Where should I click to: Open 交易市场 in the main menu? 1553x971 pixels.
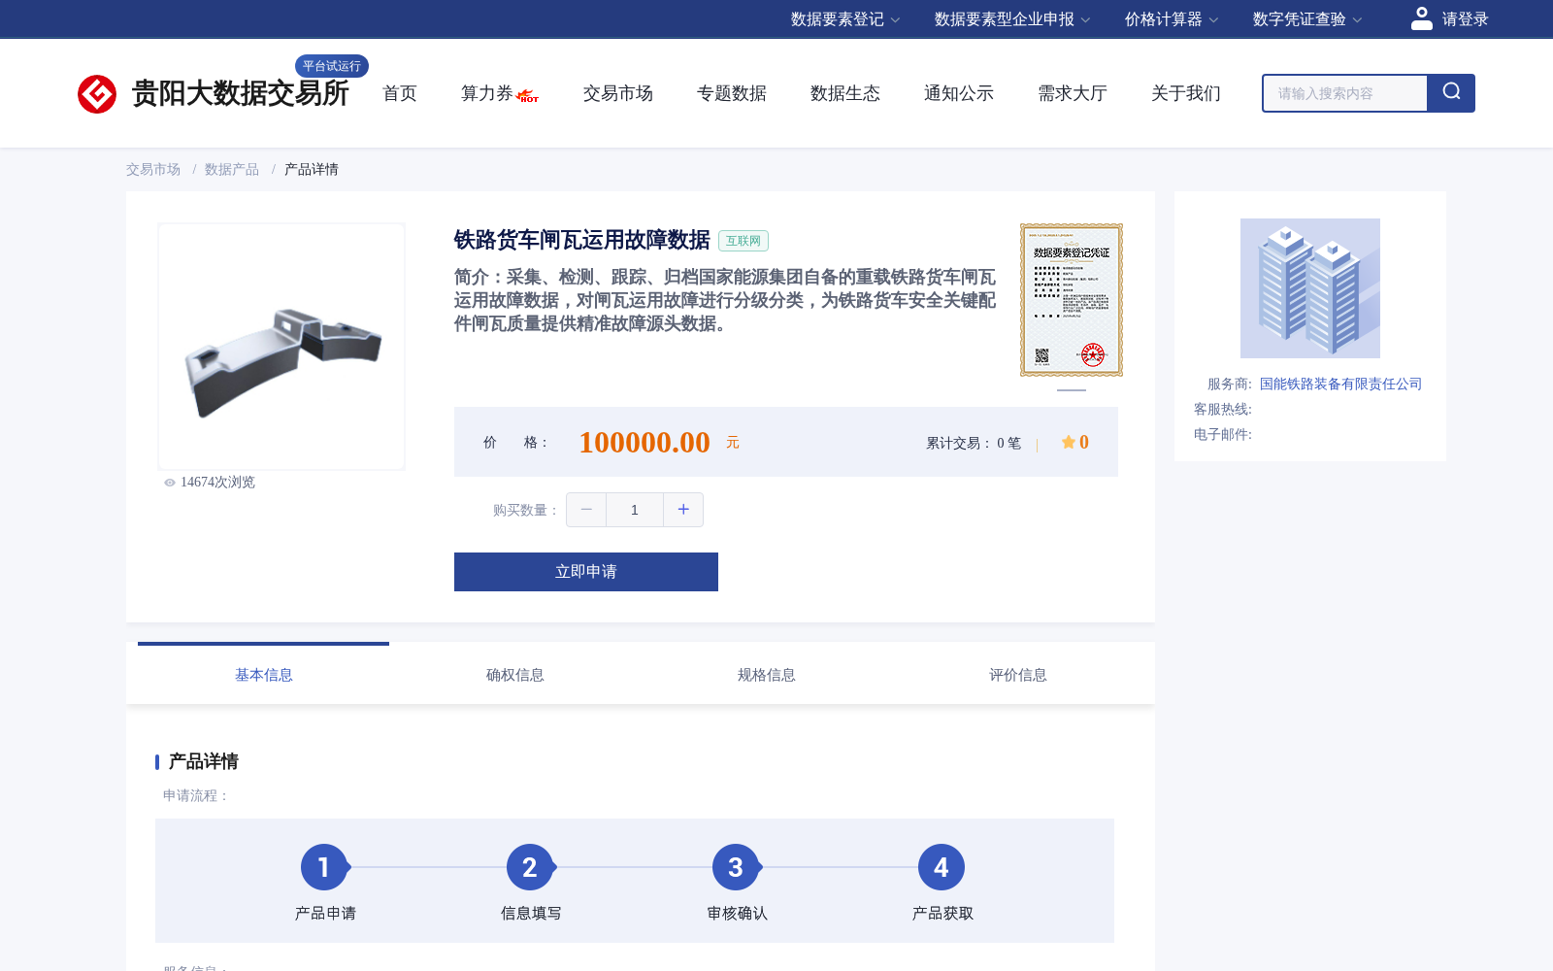click(618, 93)
